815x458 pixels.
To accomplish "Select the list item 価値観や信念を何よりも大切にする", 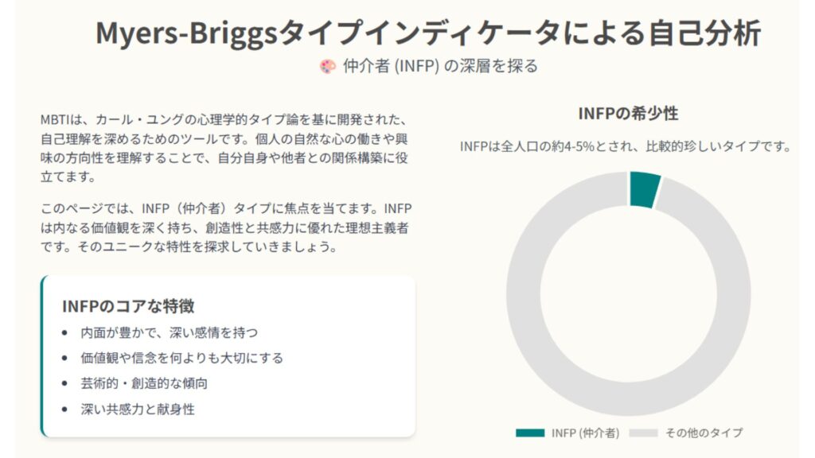I will (x=182, y=358).
